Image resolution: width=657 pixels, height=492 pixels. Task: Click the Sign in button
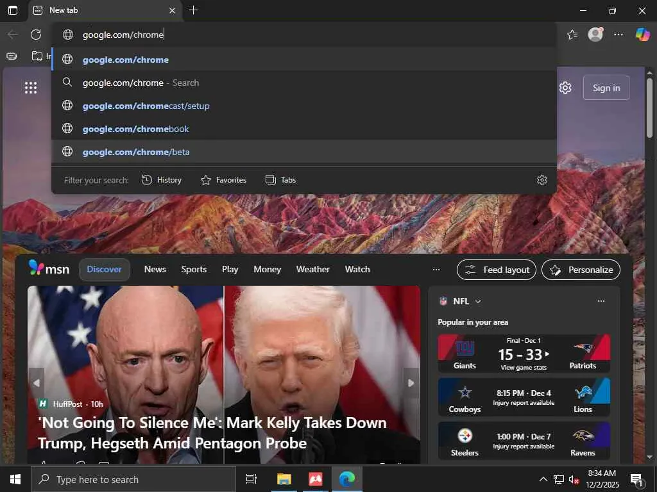pyautogui.click(x=606, y=88)
